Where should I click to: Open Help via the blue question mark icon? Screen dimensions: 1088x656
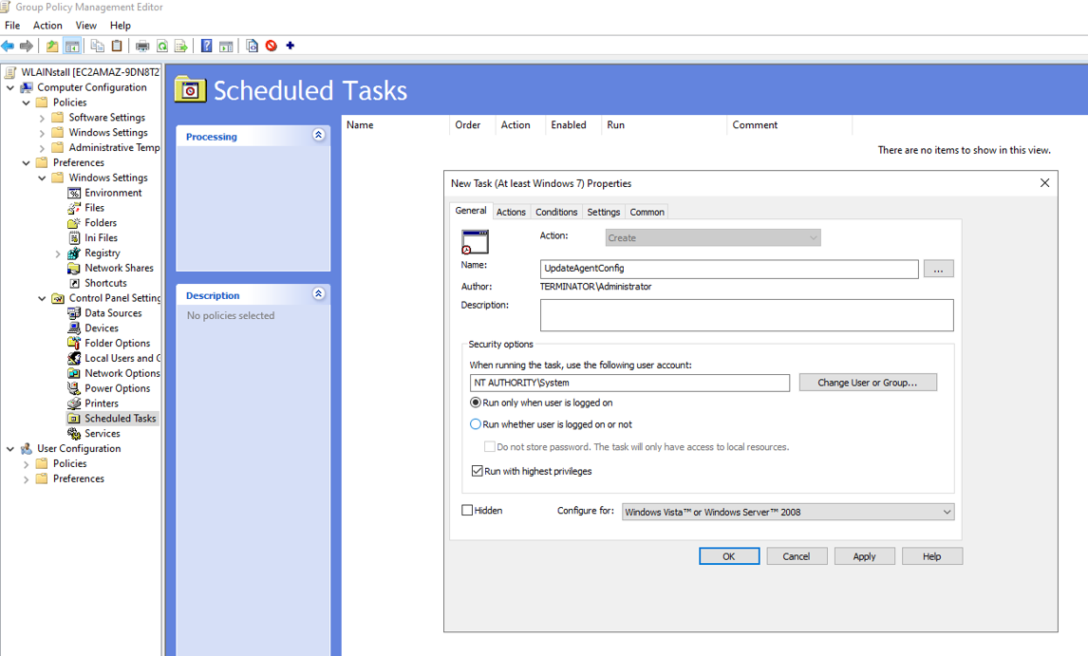(206, 46)
